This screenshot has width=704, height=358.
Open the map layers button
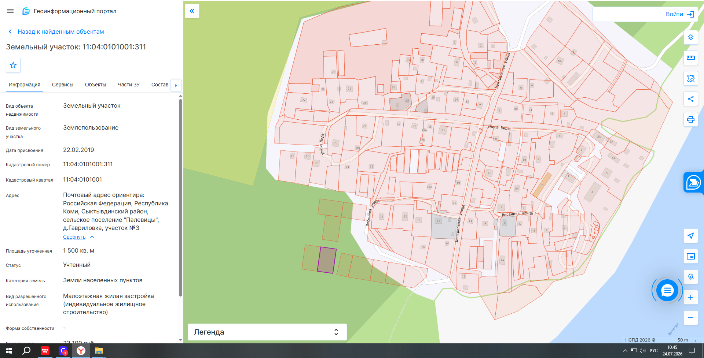691,37
